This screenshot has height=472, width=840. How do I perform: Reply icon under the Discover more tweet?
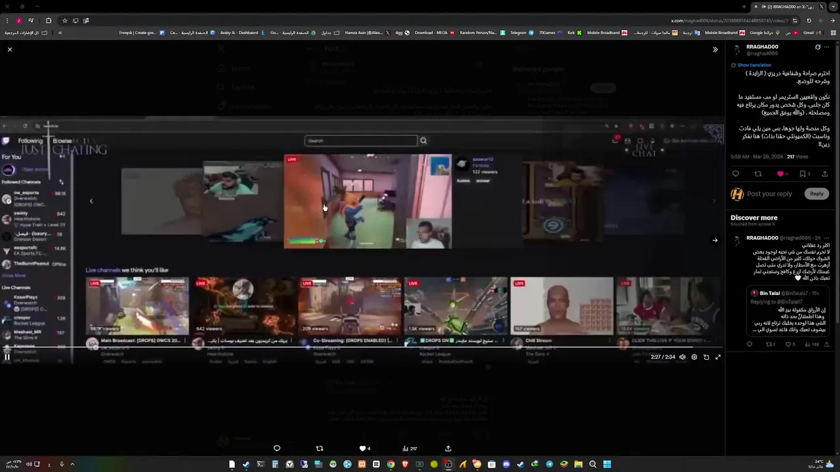pos(749,344)
